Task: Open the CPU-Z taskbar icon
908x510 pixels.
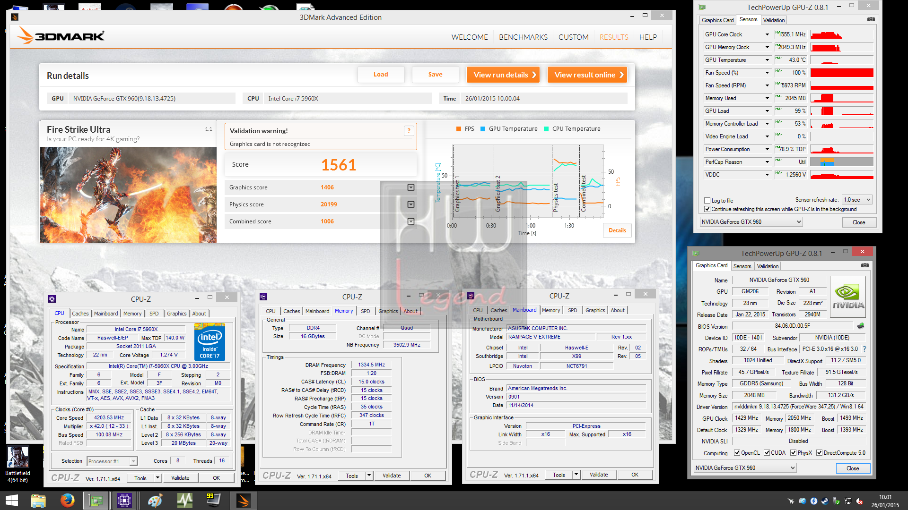Action: [x=124, y=501]
